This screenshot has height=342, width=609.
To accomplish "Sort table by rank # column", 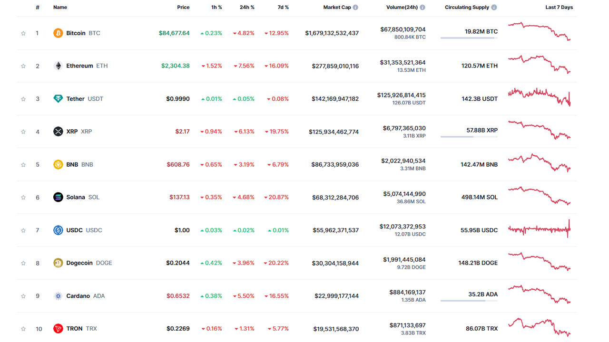I will pos(38,8).
